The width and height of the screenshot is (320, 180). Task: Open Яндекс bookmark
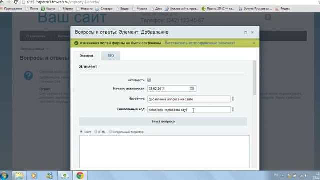[x=283, y=9]
